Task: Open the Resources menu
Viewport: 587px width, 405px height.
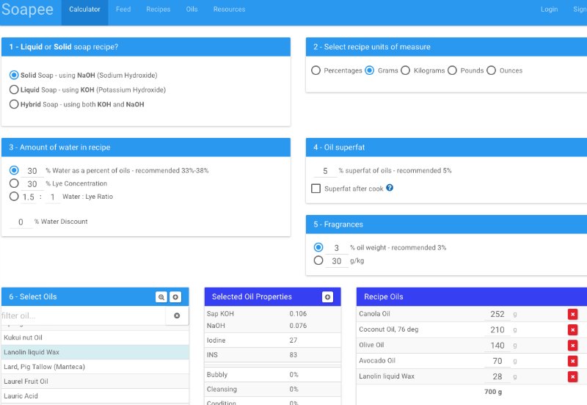Action: [x=229, y=10]
